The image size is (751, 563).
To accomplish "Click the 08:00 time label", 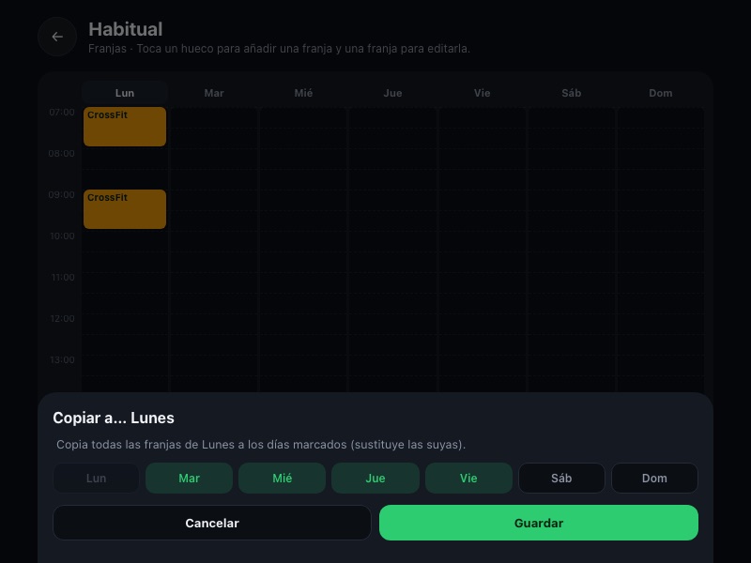I will point(62,153).
